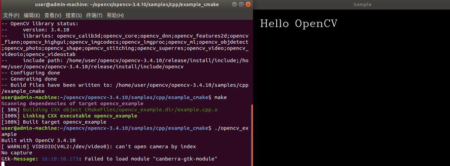This screenshot has height=166, width=450.
Task: Open the 终端(T) menu
Action: [94, 15]
